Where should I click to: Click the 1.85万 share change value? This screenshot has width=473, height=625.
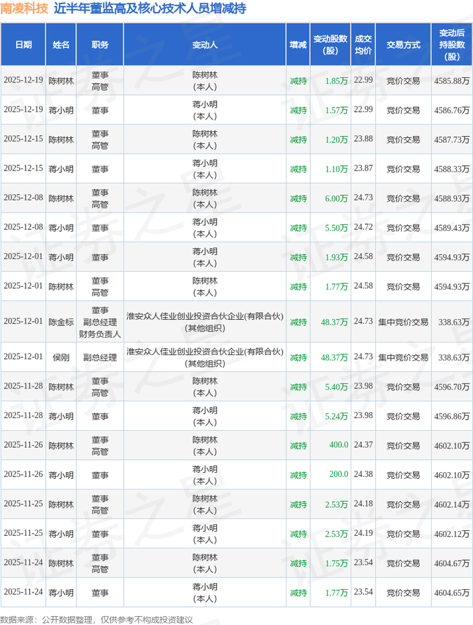(337, 81)
